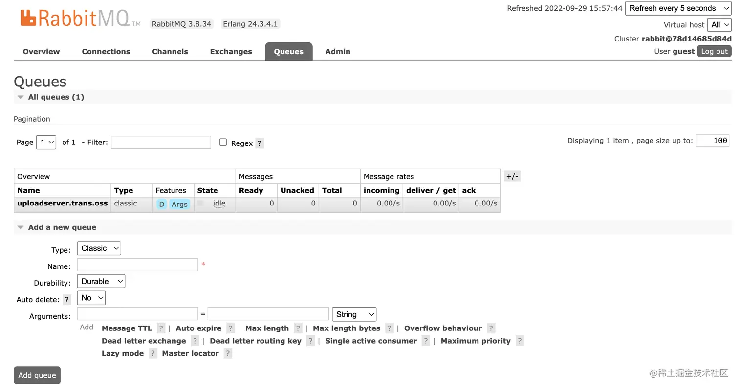Show help for Single active consumer
This screenshot has width=739, height=389.
pyautogui.click(x=425, y=341)
